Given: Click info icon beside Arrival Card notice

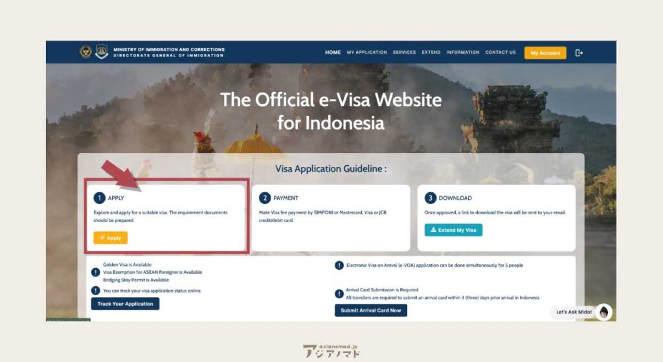Looking at the screenshot, I should 339,293.
